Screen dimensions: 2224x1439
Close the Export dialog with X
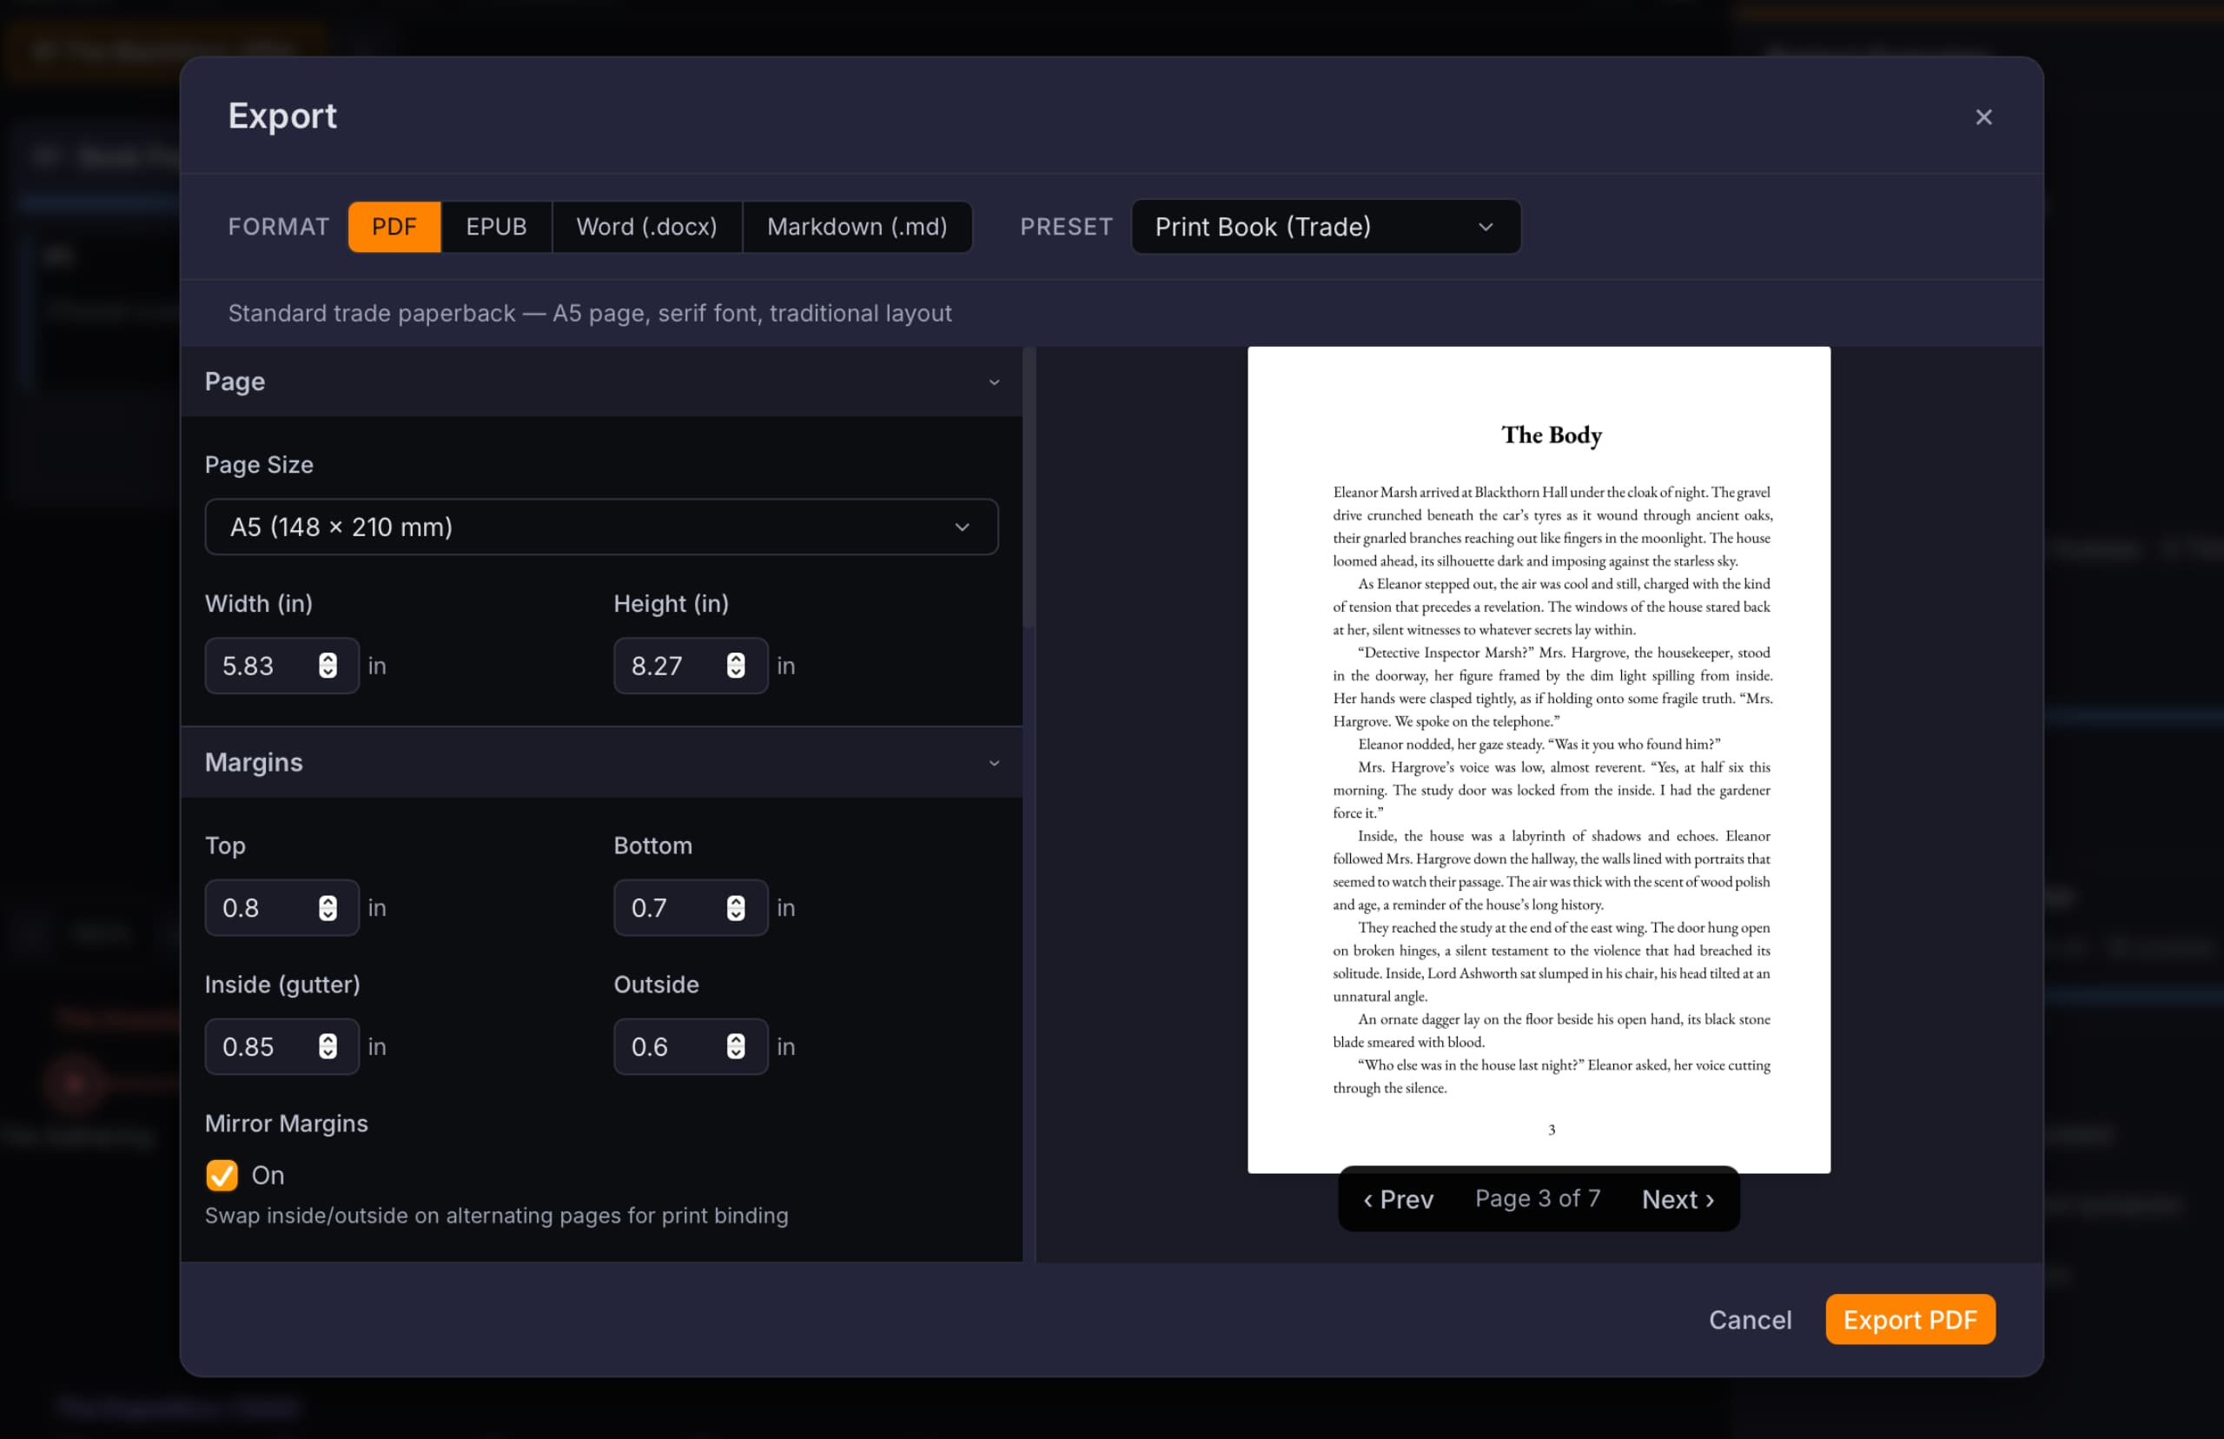pos(1983,116)
